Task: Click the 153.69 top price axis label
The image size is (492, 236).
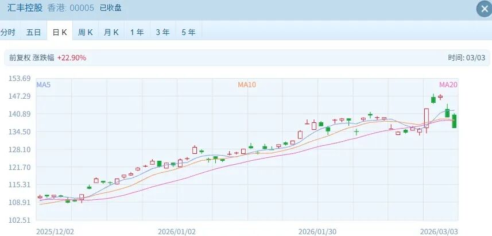Action: pos(20,79)
